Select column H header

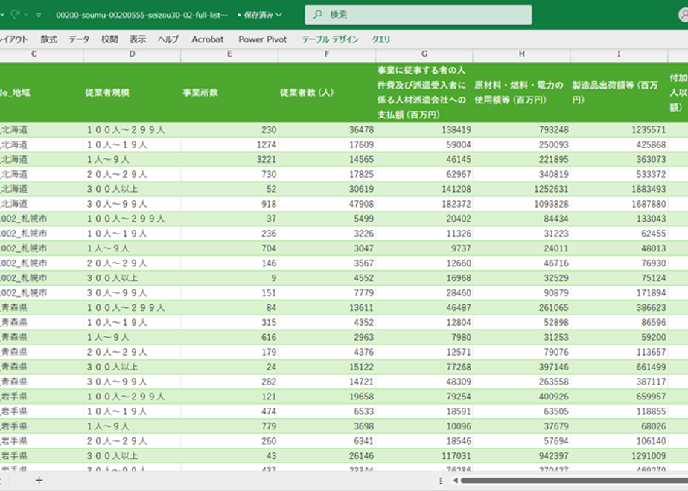(522, 54)
